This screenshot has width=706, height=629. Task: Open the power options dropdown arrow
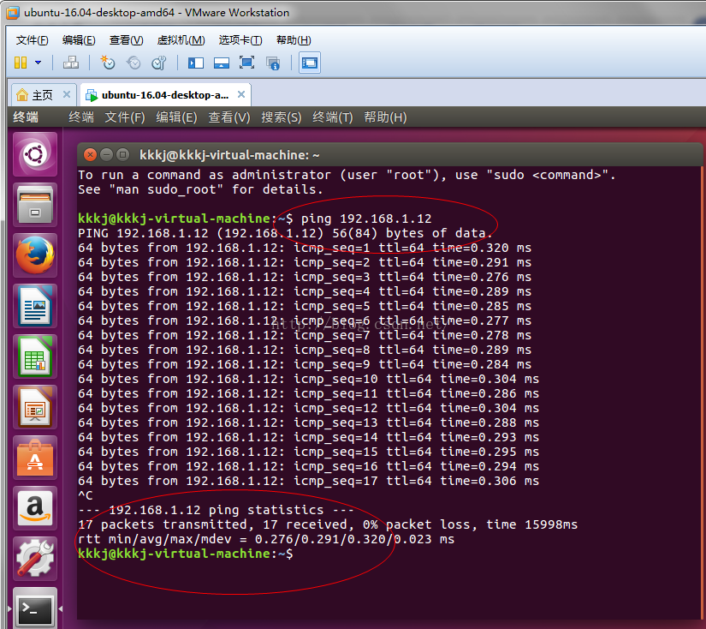[39, 63]
